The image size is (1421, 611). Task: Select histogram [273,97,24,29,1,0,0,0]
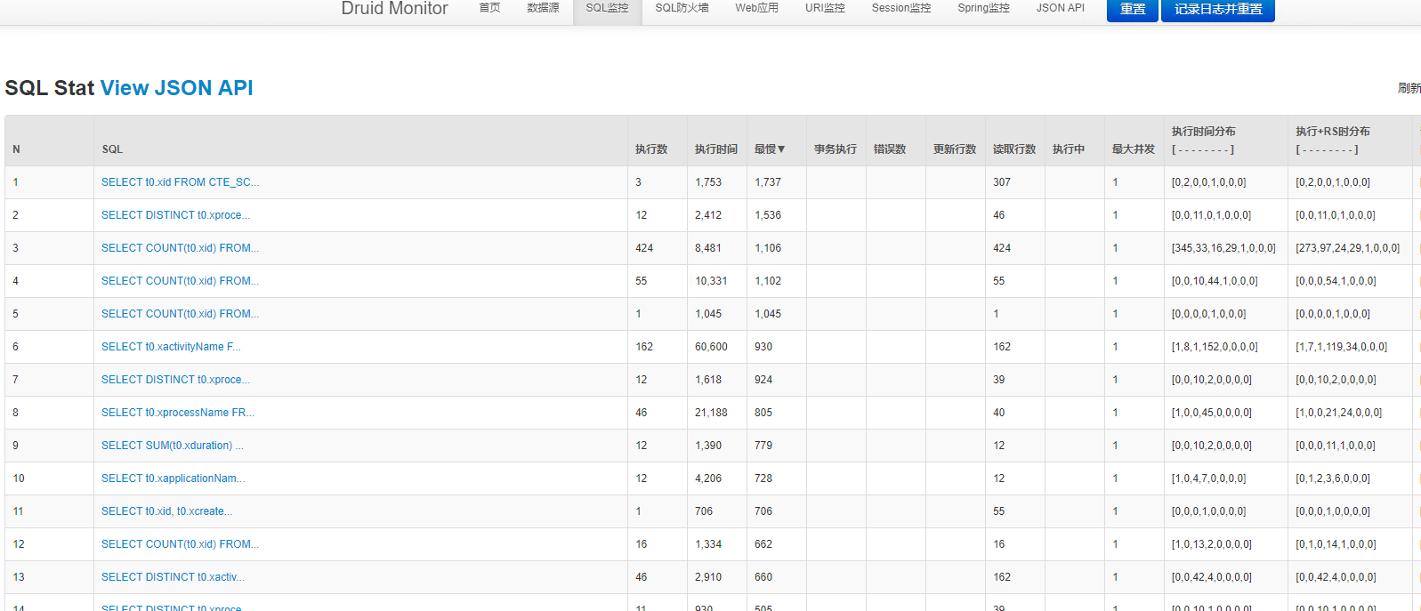click(1347, 248)
